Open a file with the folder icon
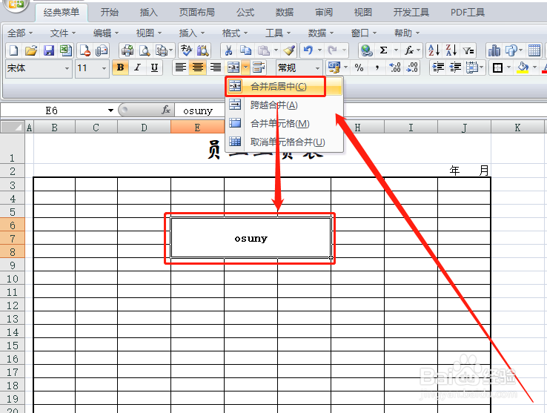 [31, 50]
